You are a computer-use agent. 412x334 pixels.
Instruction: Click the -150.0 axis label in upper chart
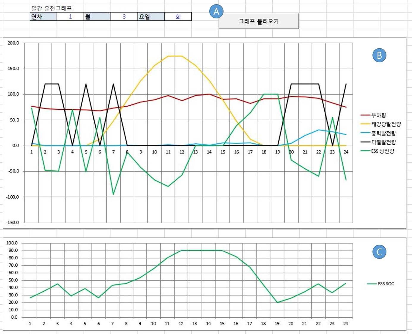[x=12, y=222]
